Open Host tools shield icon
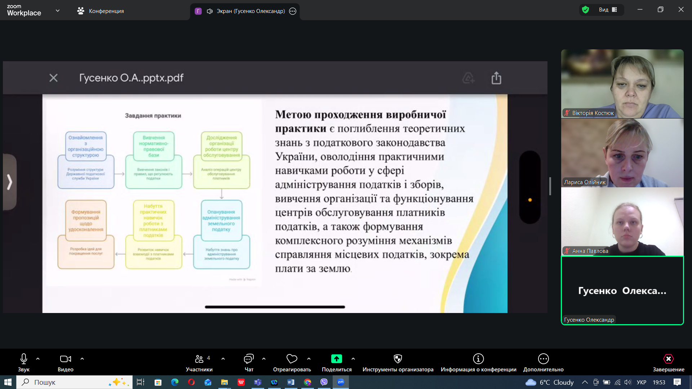Screen dimensions: 692x389 coord(398,359)
